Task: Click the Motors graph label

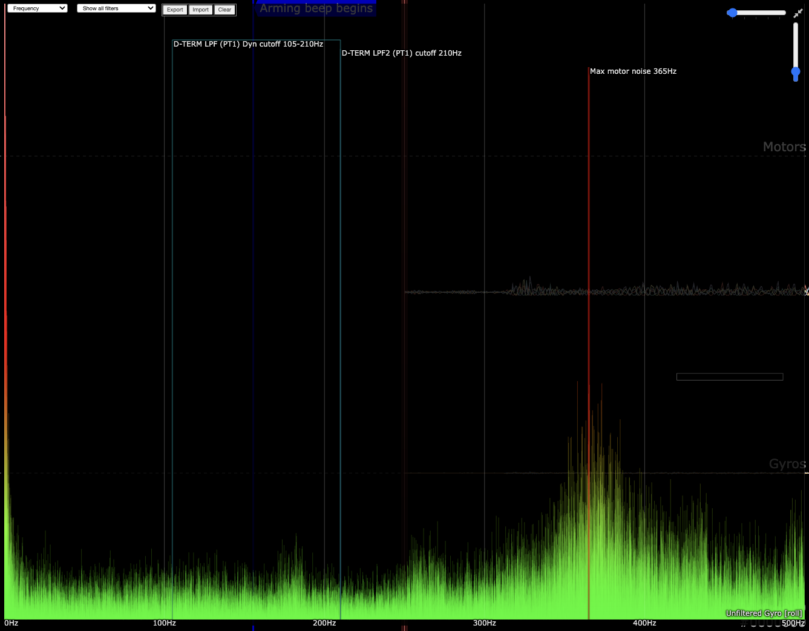Action: pos(784,147)
